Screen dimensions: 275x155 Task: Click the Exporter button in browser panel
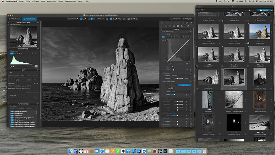264,10
